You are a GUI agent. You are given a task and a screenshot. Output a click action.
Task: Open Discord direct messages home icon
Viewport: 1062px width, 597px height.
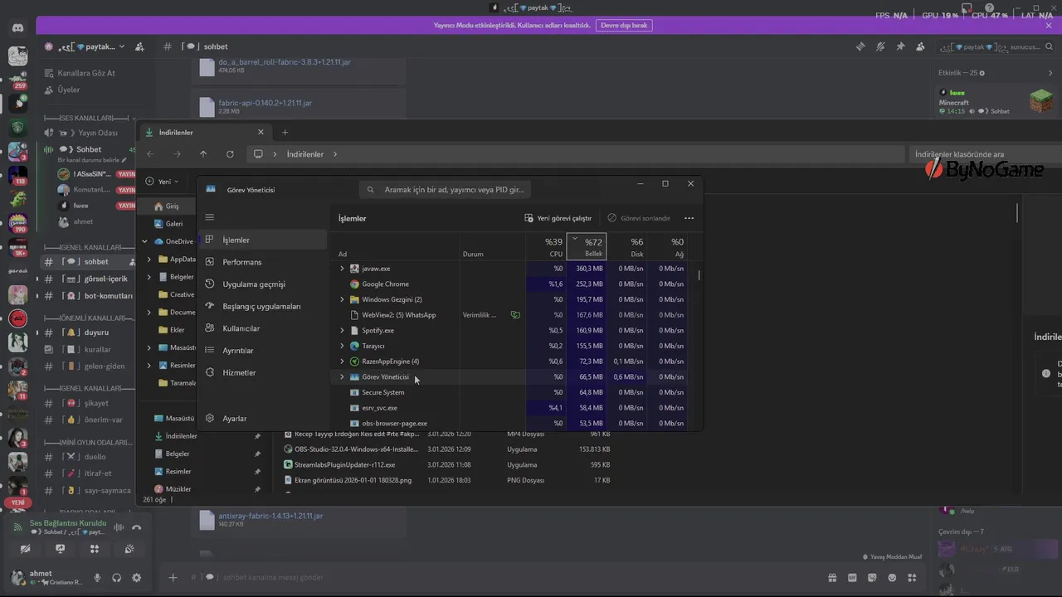pos(17,28)
